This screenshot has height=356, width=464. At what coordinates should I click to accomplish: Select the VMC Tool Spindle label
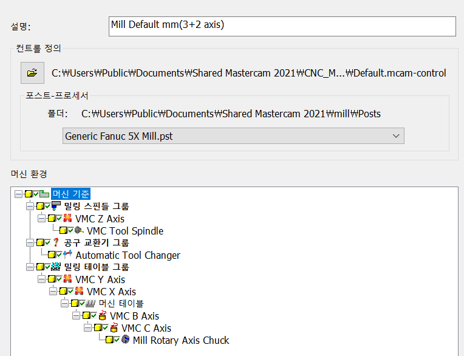pos(125,231)
